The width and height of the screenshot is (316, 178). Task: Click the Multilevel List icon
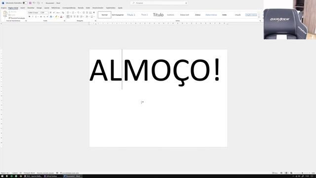tap(79, 12)
